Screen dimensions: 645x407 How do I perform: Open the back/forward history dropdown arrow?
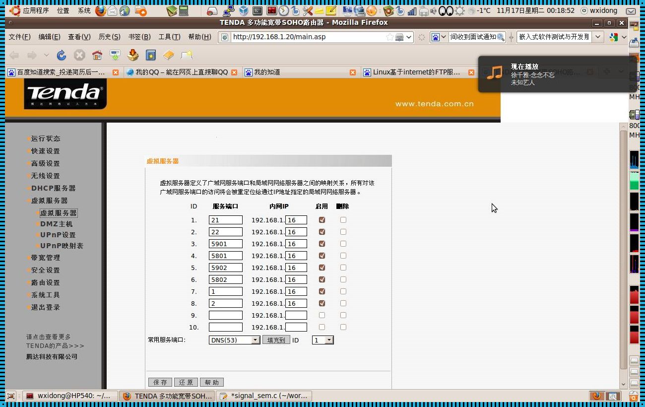coord(46,55)
